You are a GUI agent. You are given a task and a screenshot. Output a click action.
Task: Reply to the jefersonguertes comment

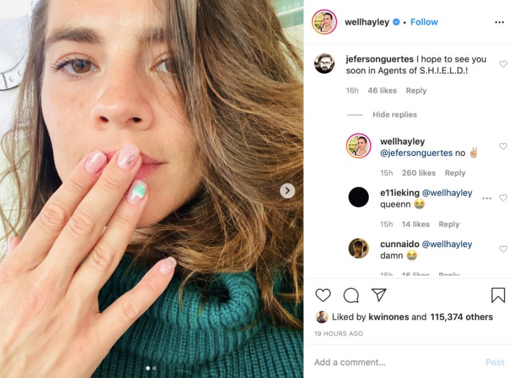pyautogui.click(x=416, y=91)
